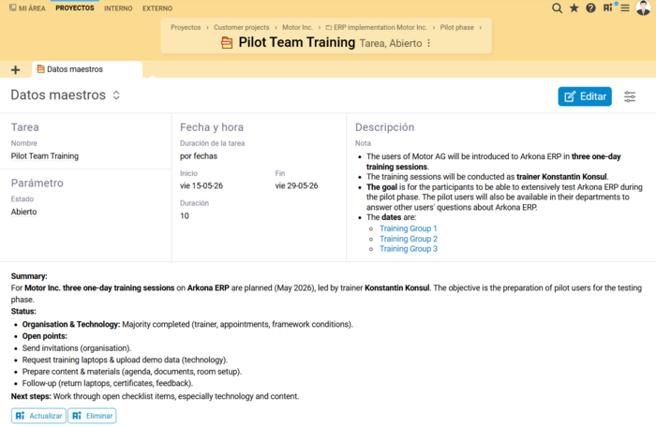Viewport: 656px width, 427px height.
Task: Switch to the Externo menu
Action: (x=157, y=8)
